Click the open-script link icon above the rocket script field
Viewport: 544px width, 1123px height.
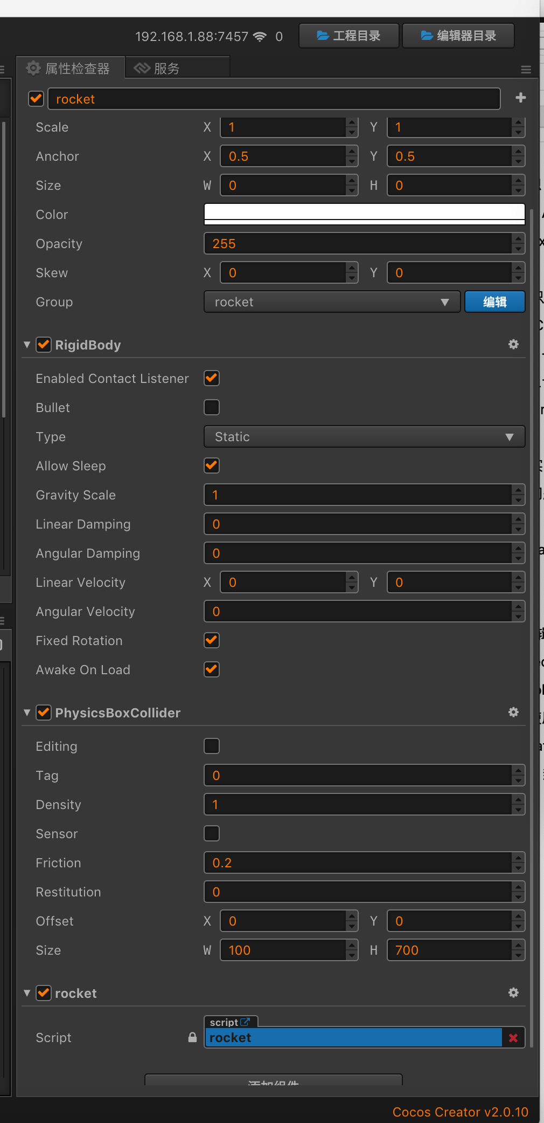[x=245, y=1022]
